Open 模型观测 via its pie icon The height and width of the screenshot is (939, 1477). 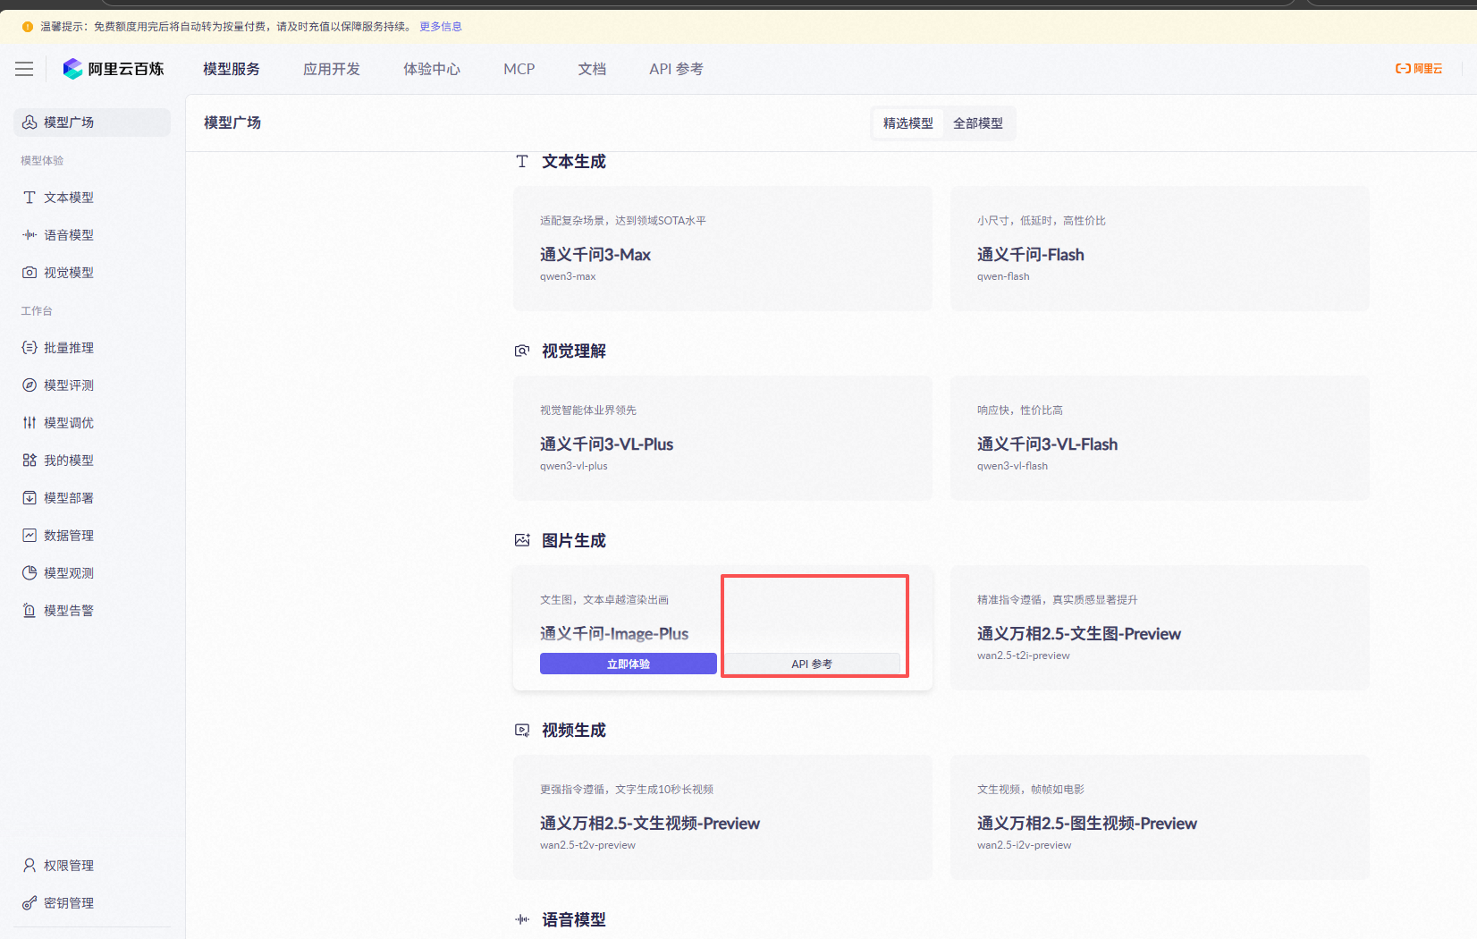pos(30,573)
